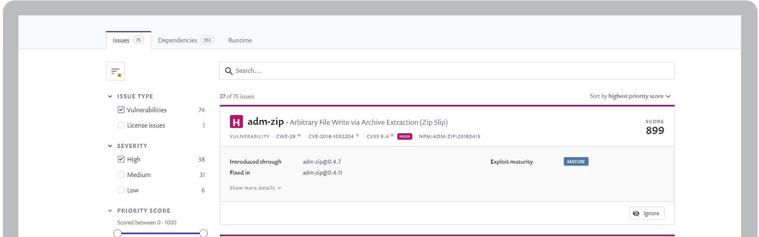The image size is (759, 237).
Task: Check the Low severity checkbox
Action: coord(121,190)
